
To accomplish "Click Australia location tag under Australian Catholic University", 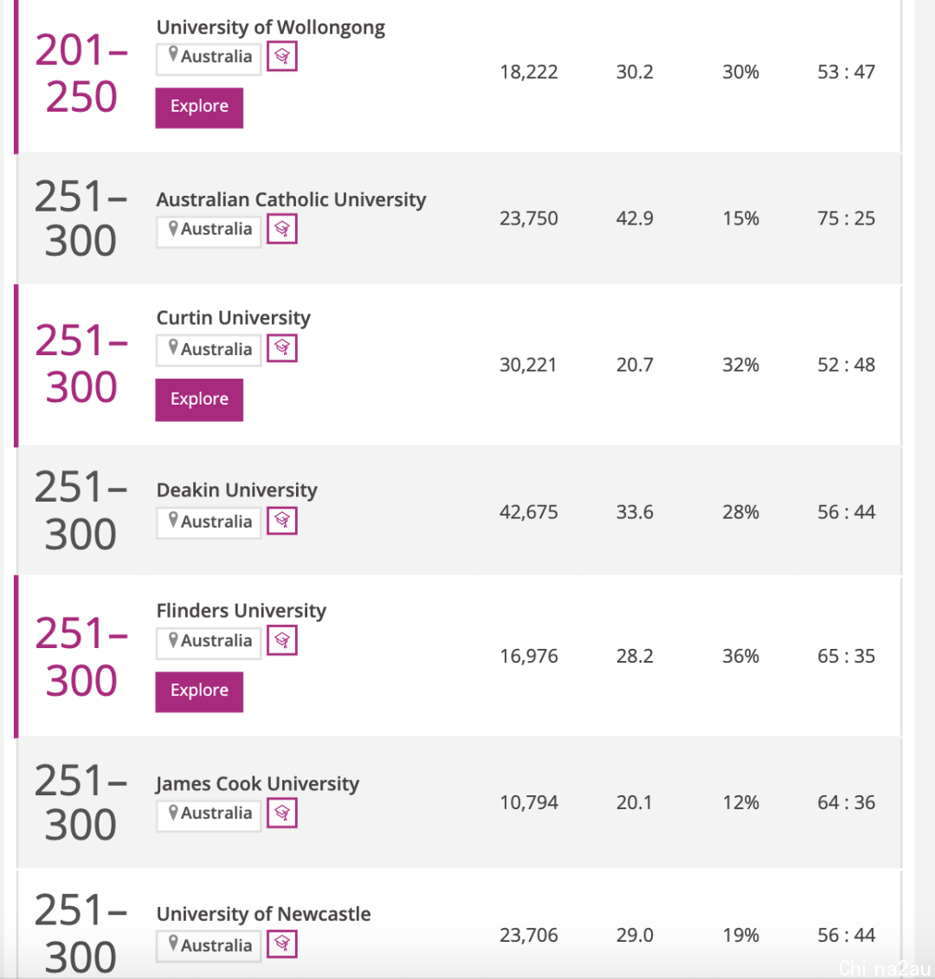I will pyautogui.click(x=209, y=230).
